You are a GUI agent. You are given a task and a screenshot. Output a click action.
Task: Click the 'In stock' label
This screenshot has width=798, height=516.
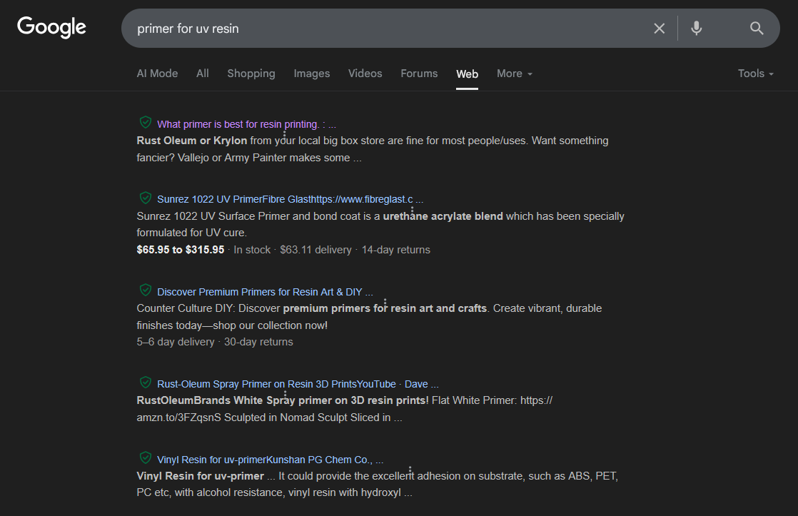(252, 250)
